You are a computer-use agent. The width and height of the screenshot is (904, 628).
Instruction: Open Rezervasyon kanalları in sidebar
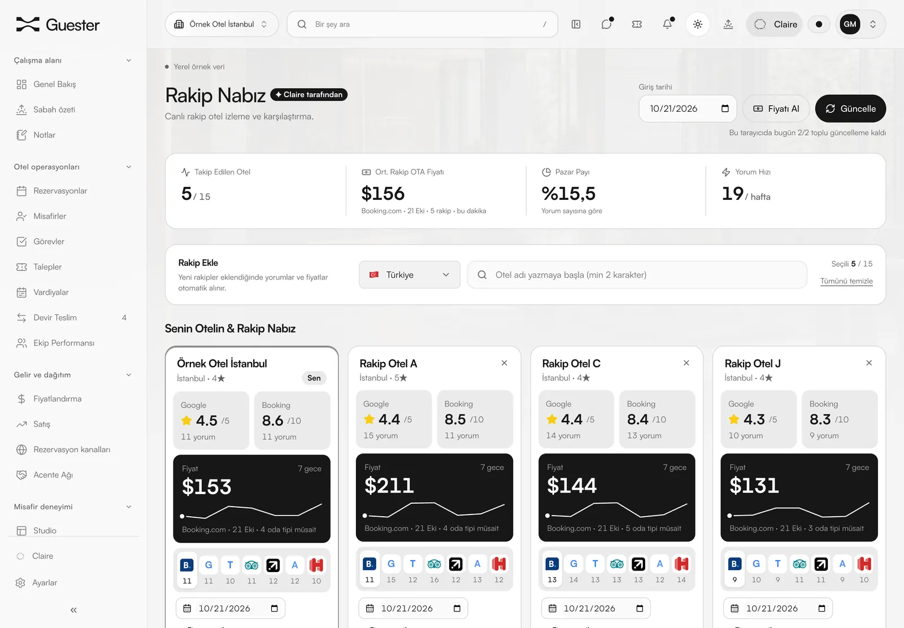73,450
